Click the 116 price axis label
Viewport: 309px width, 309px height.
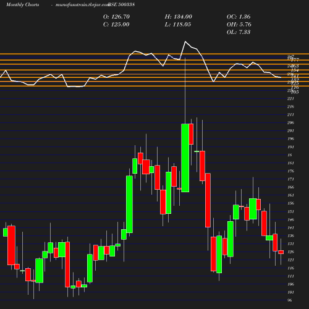click(290, 268)
